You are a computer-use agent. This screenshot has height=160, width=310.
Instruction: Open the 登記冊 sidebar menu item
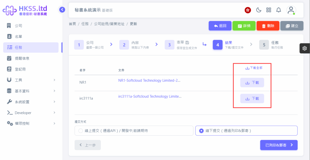point(31,69)
